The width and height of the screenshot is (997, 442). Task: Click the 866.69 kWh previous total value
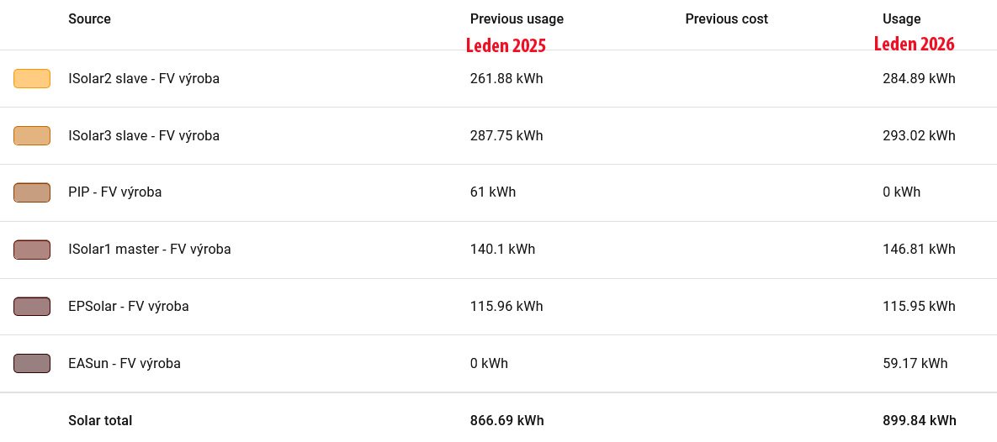[x=506, y=421]
